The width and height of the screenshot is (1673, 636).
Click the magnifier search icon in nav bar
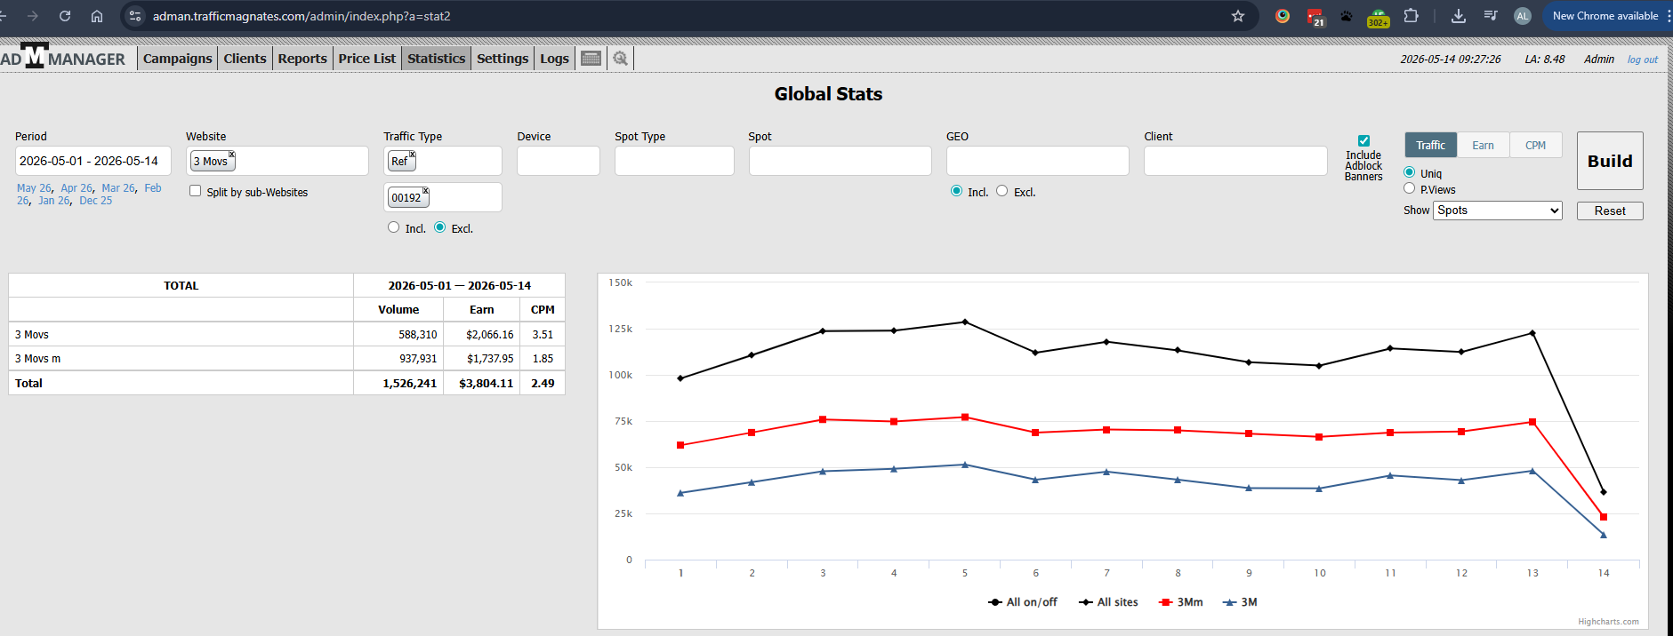(x=621, y=59)
